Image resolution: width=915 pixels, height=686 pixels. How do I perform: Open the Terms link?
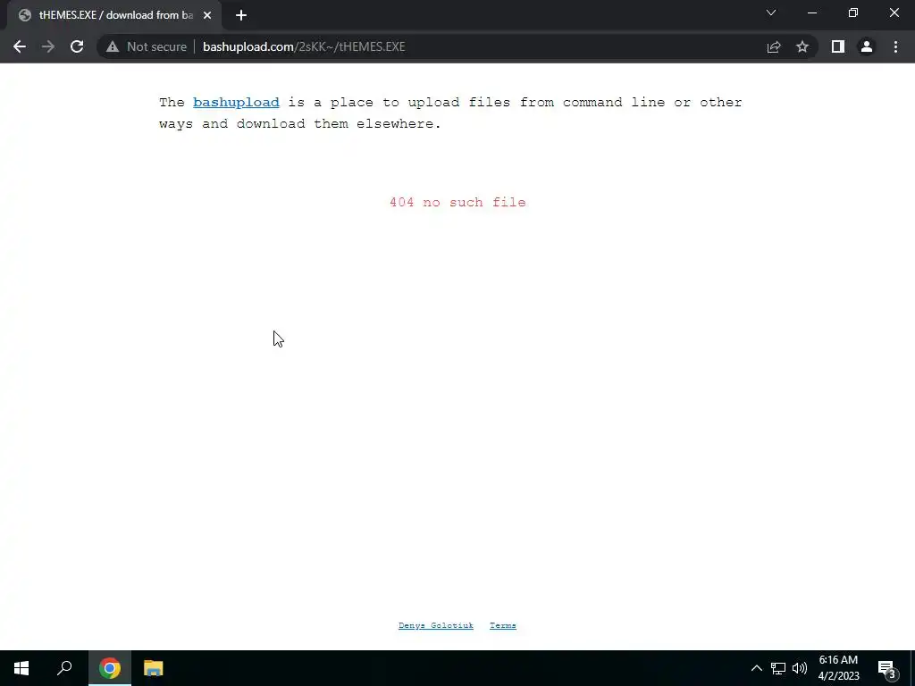(503, 625)
